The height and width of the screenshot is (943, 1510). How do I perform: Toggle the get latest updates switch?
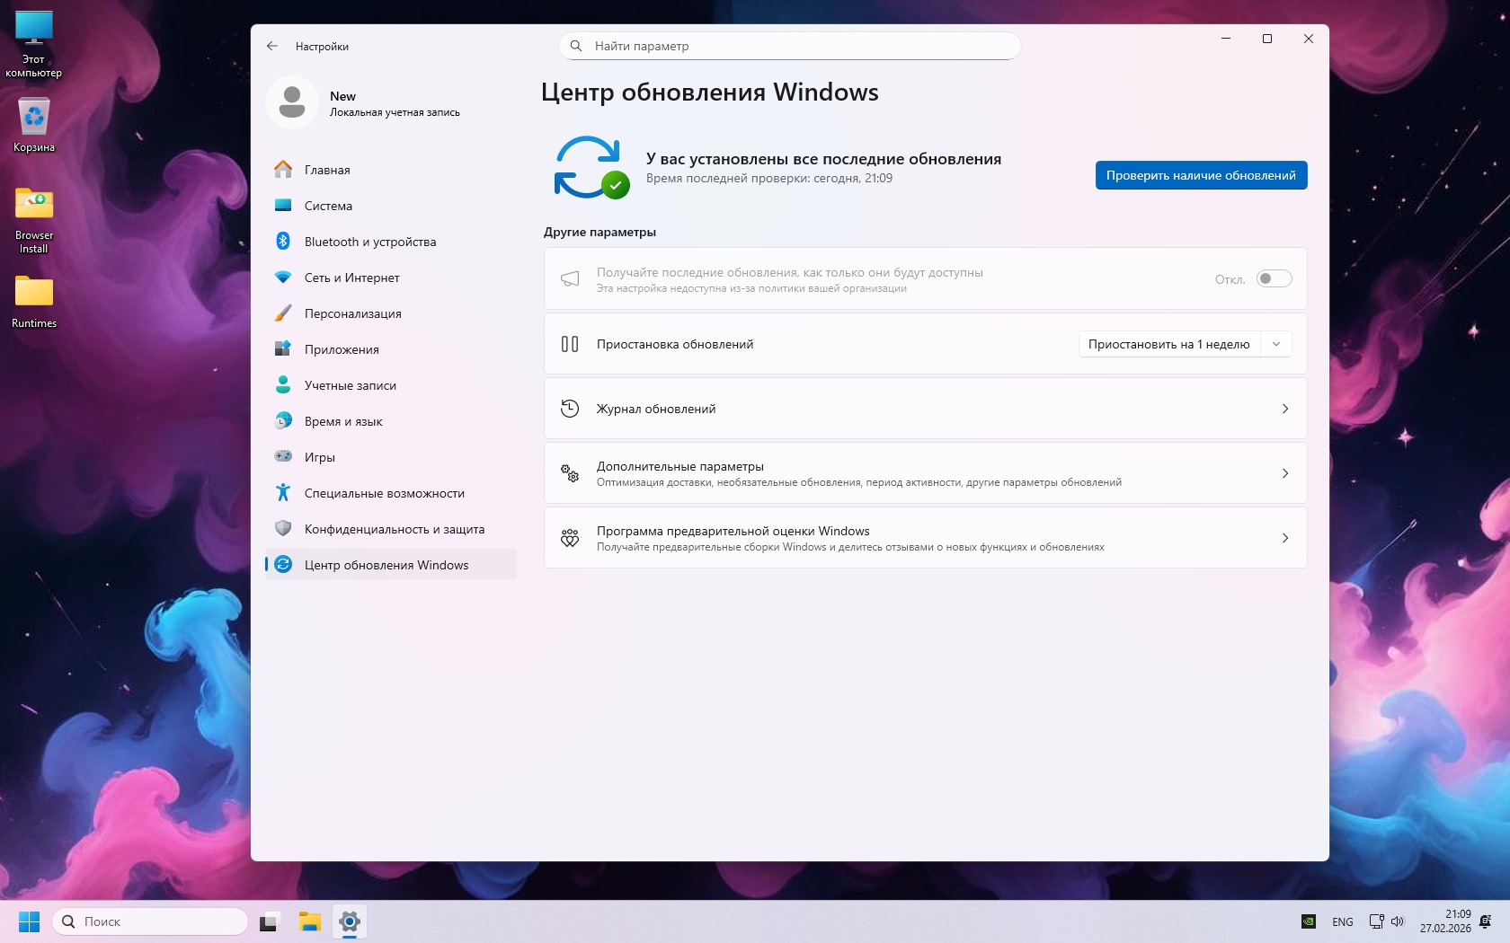1274,279
